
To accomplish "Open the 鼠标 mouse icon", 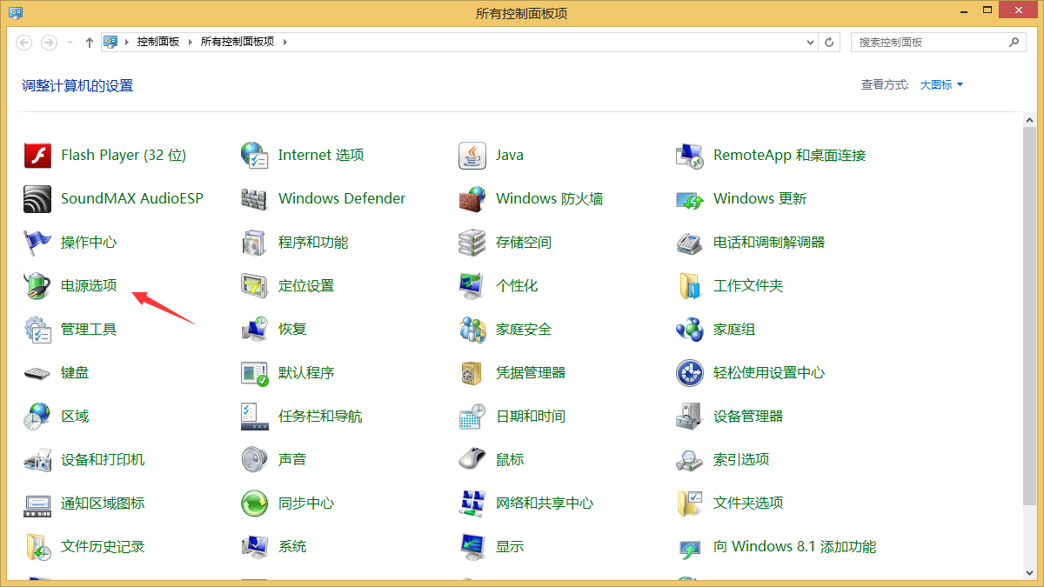I will [x=472, y=460].
